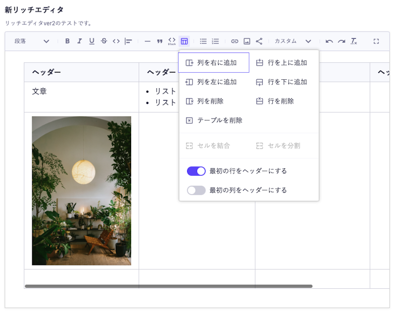Viewport: 396px width, 316px height.
Task: Insert a horizontal rule
Action: point(147,42)
